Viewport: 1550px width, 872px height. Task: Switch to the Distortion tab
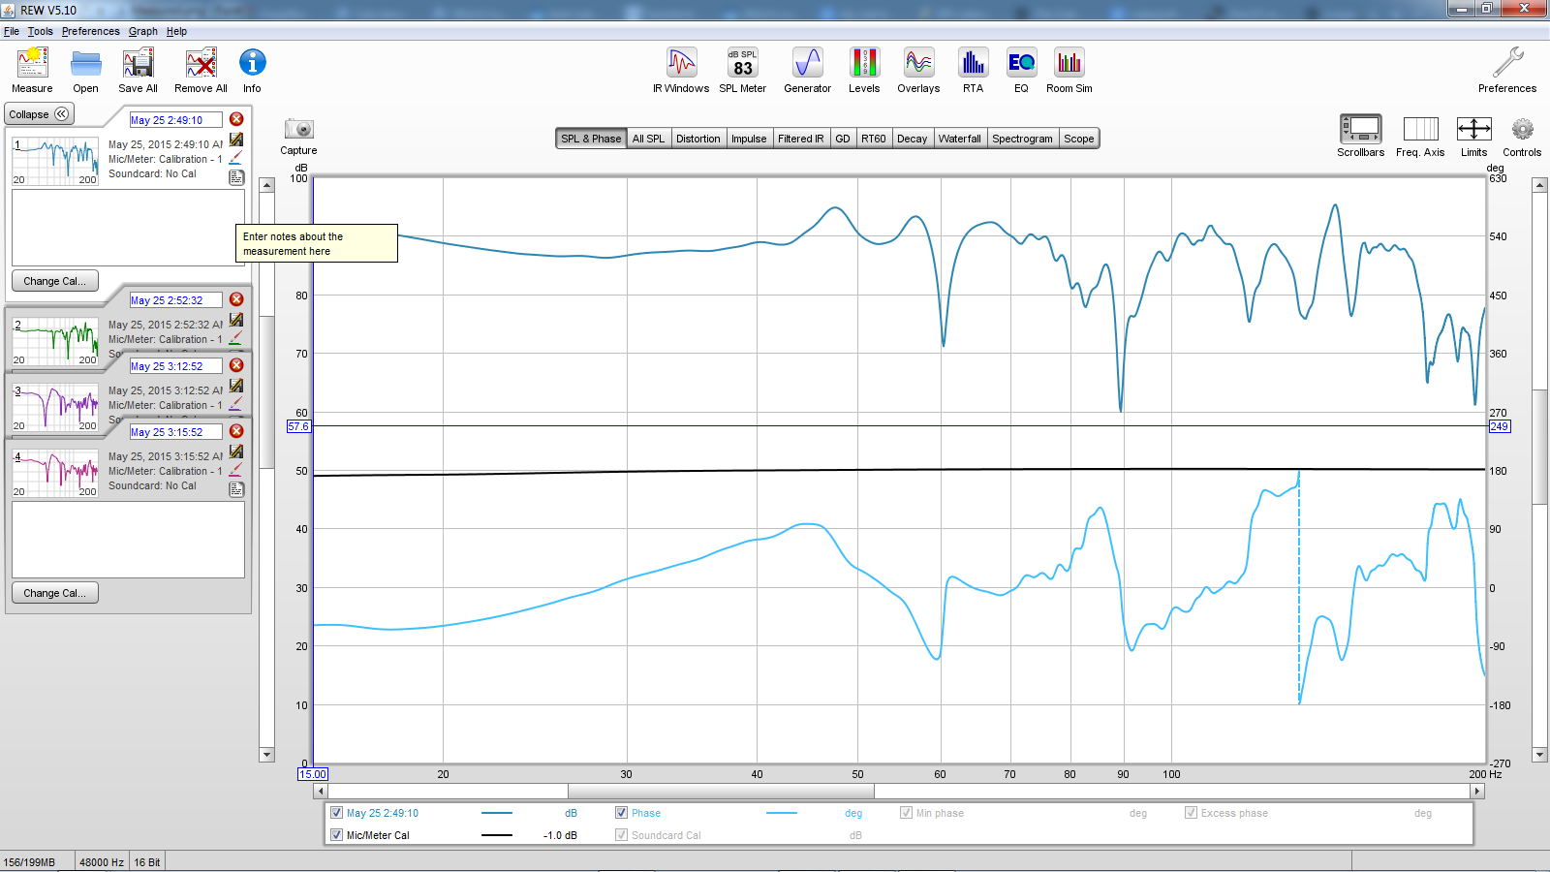697,139
